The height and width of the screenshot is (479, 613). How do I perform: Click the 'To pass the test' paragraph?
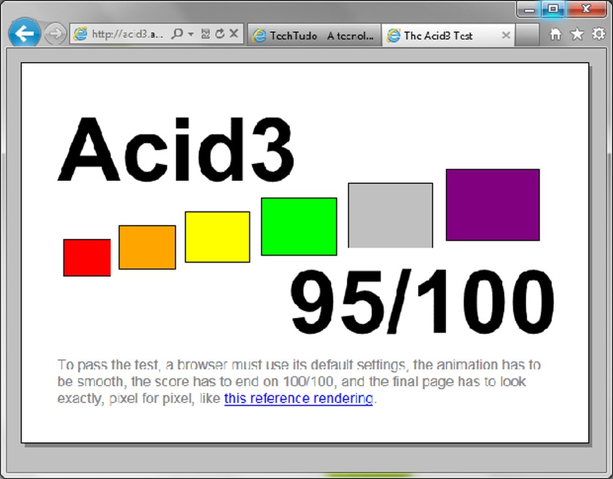click(x=299, y=381)
